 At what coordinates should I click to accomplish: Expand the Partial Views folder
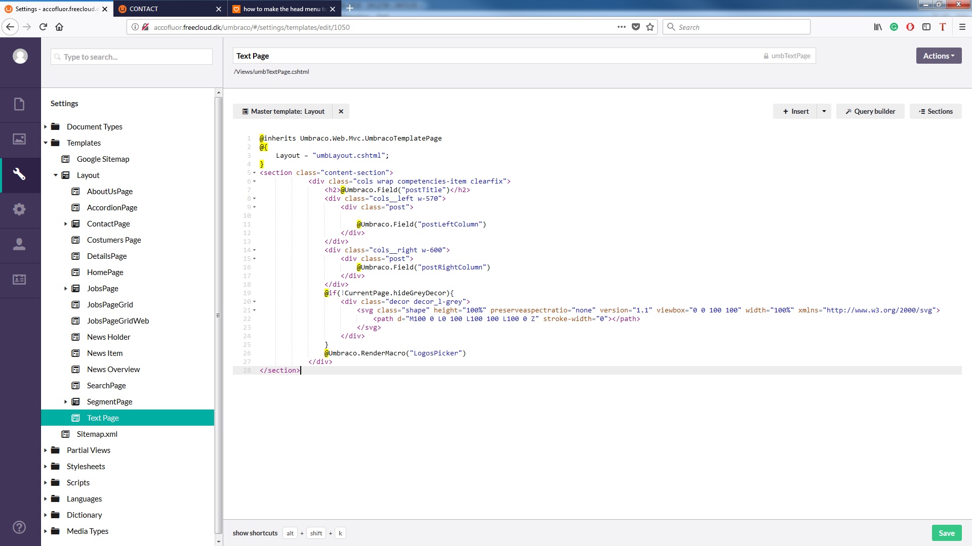pyautogui.click(x=46, y=450)
